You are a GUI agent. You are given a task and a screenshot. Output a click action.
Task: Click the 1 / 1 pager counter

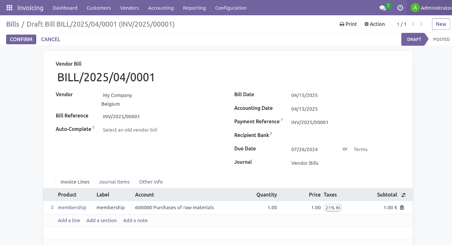click(402, 24)
